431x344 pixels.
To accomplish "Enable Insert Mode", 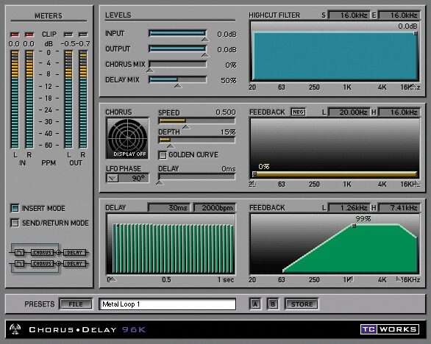I will [15, 208].
